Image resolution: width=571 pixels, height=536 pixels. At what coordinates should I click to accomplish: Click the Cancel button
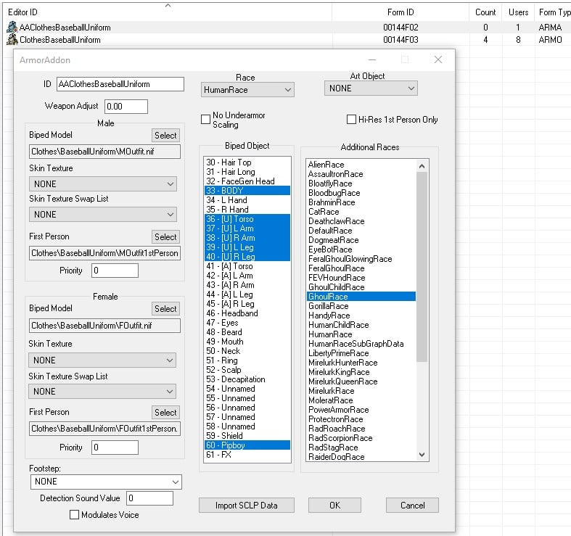pyautogui.click(x=412, y=506)
